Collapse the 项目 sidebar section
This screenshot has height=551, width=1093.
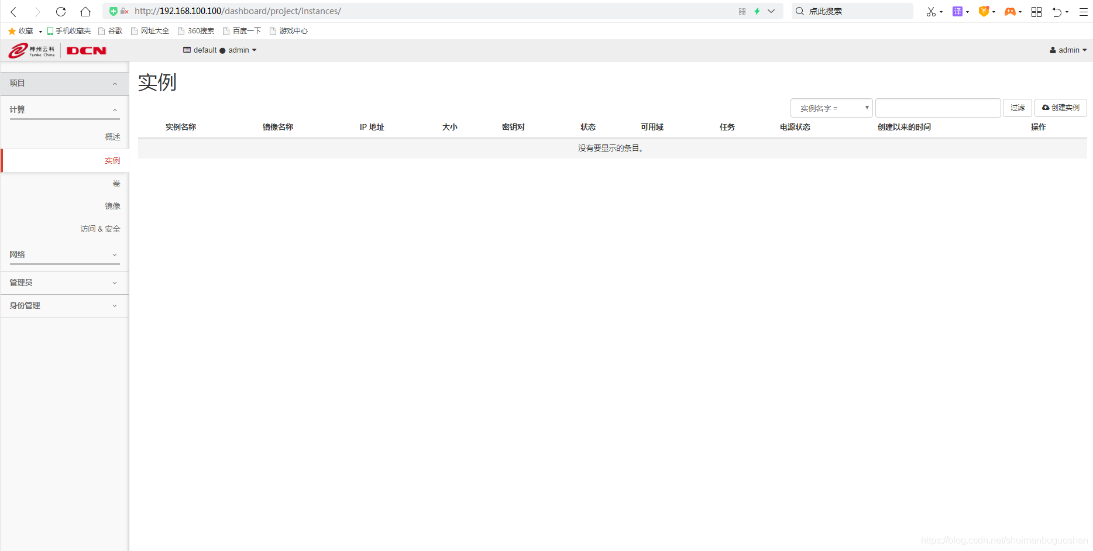point(64,84)
